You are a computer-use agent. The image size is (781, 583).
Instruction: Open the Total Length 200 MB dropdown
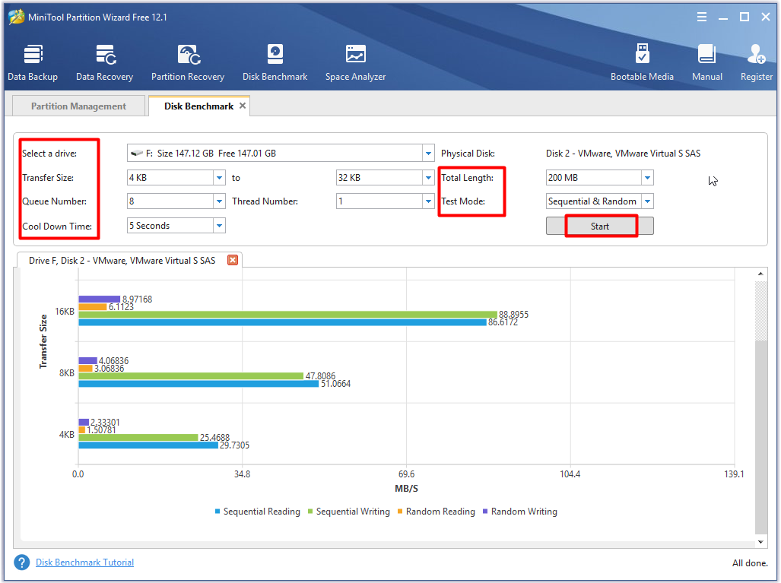[647, 178]
